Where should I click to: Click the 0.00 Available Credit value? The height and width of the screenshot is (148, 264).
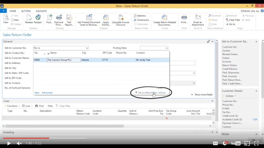255,120
